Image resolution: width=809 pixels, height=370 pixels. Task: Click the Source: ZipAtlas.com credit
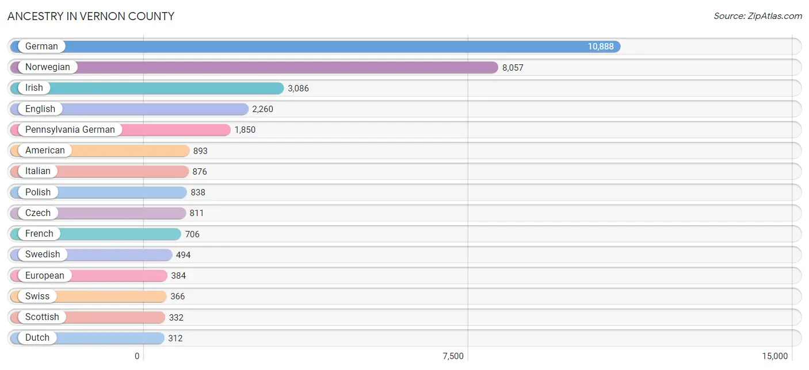pos(758,16)
